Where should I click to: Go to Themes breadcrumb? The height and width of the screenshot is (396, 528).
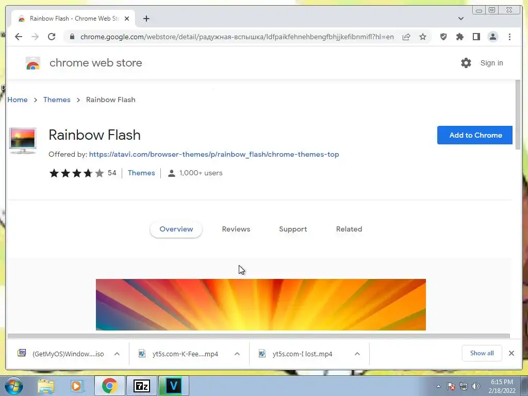pyautogui.click(x=57, y=100)
